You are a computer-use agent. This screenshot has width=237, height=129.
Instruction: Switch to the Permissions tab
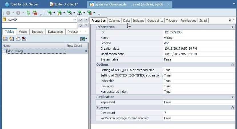(x=188, y=21)
